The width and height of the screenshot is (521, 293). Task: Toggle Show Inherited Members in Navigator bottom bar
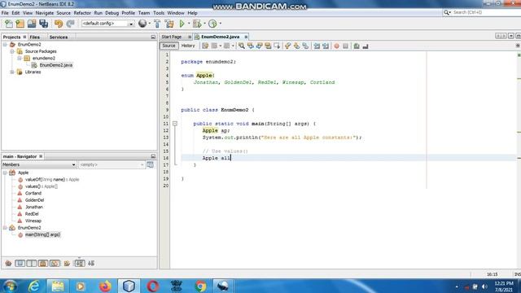click(8, 264)
